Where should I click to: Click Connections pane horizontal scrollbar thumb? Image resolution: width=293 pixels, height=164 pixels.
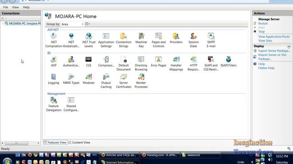click(16, 143)
